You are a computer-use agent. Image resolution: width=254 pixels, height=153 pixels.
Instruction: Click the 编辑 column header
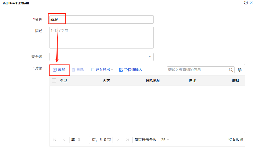[x=235, y=81]
